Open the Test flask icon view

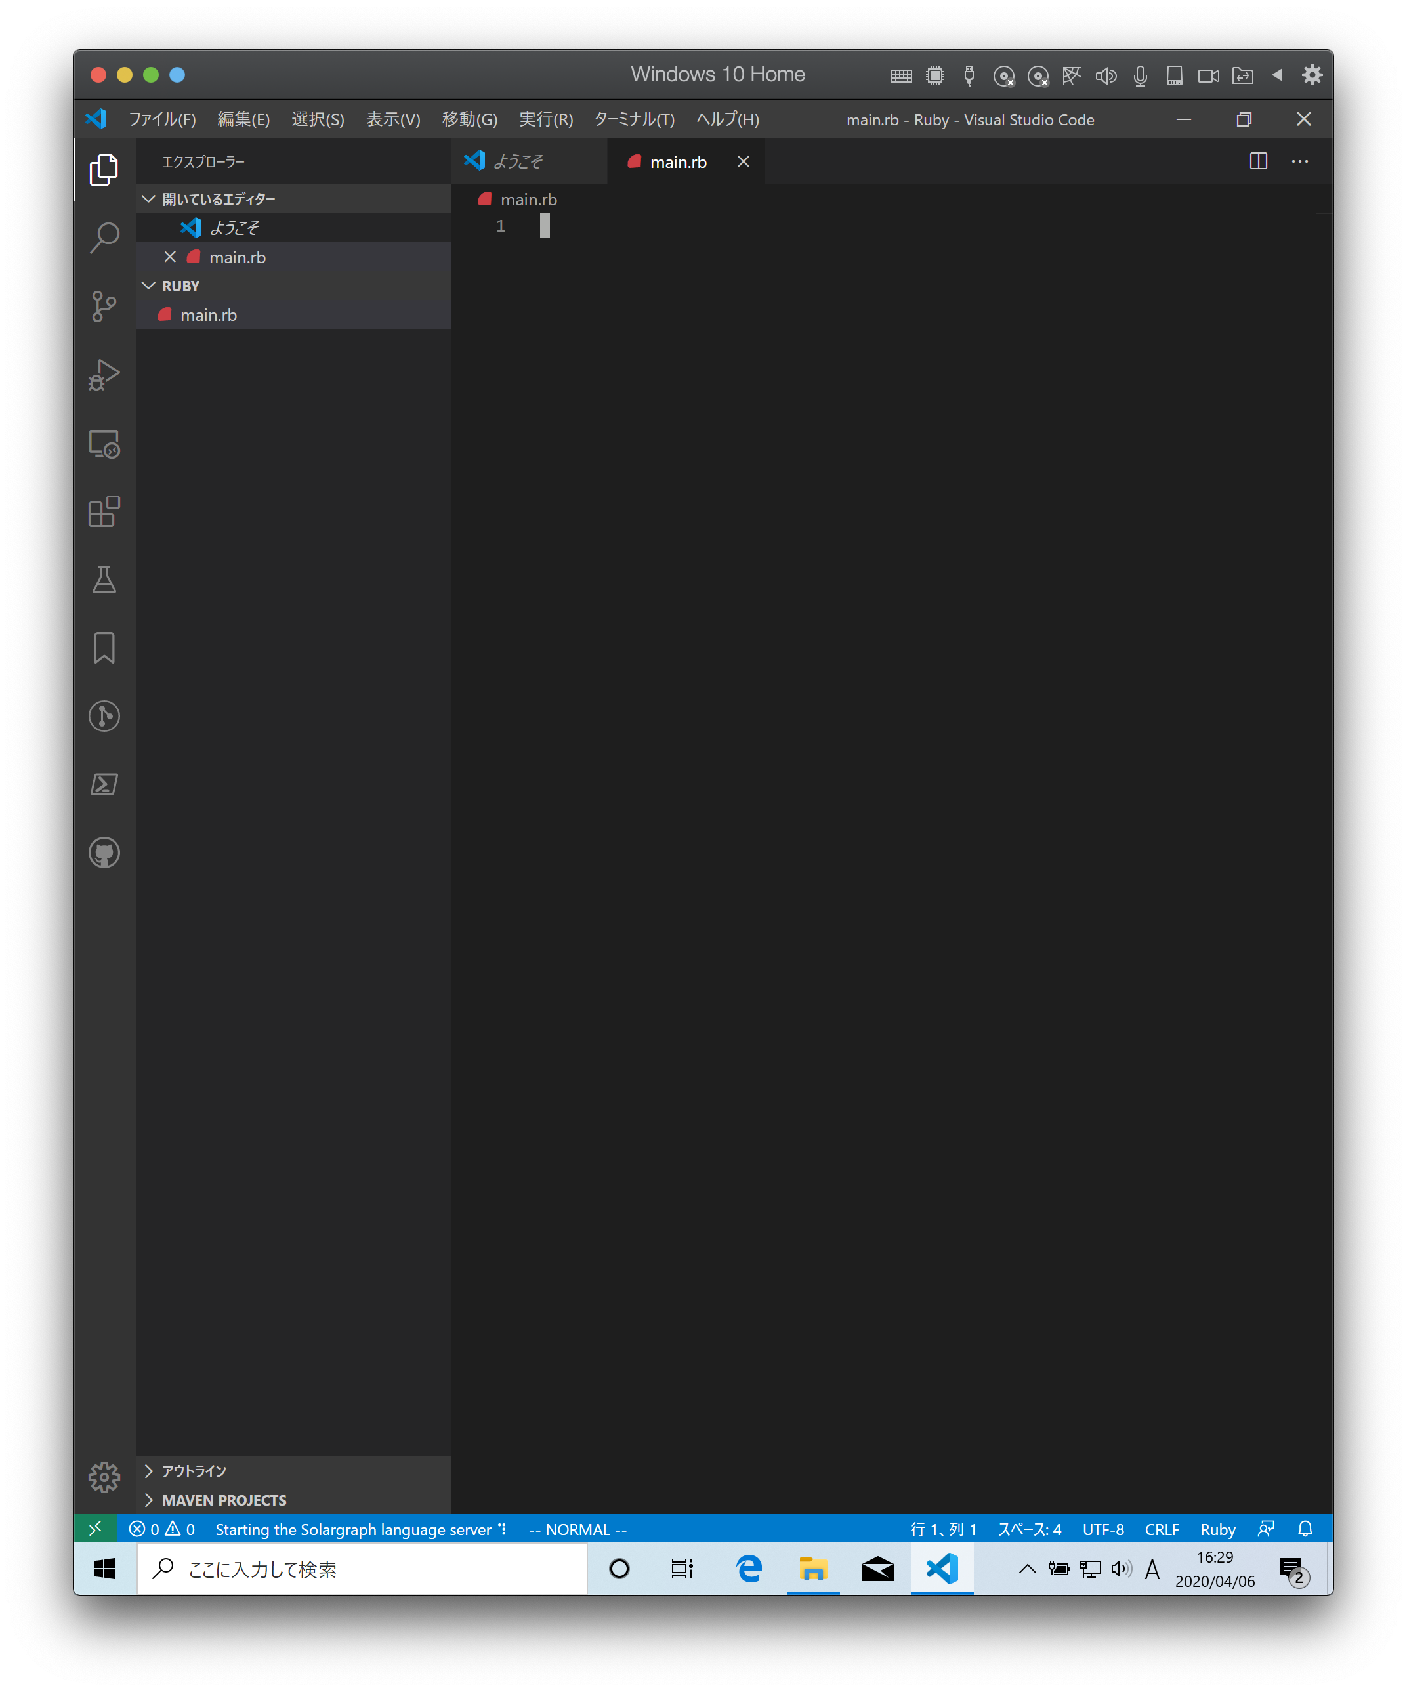(104, 580)
